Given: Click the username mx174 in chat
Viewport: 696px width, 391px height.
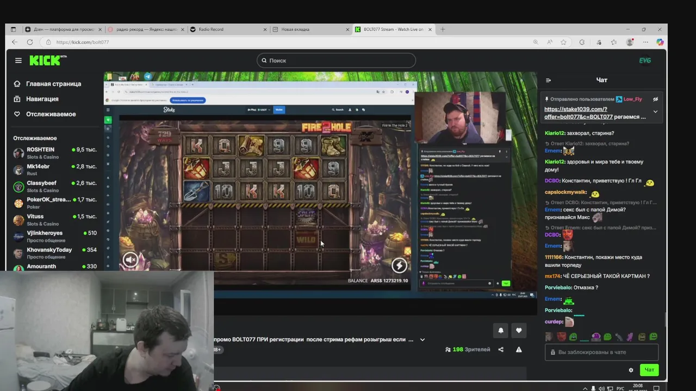Looking at the screenshot, I should (553, 276).
